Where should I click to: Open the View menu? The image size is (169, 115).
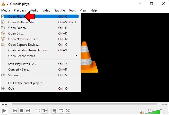[83, 10]
